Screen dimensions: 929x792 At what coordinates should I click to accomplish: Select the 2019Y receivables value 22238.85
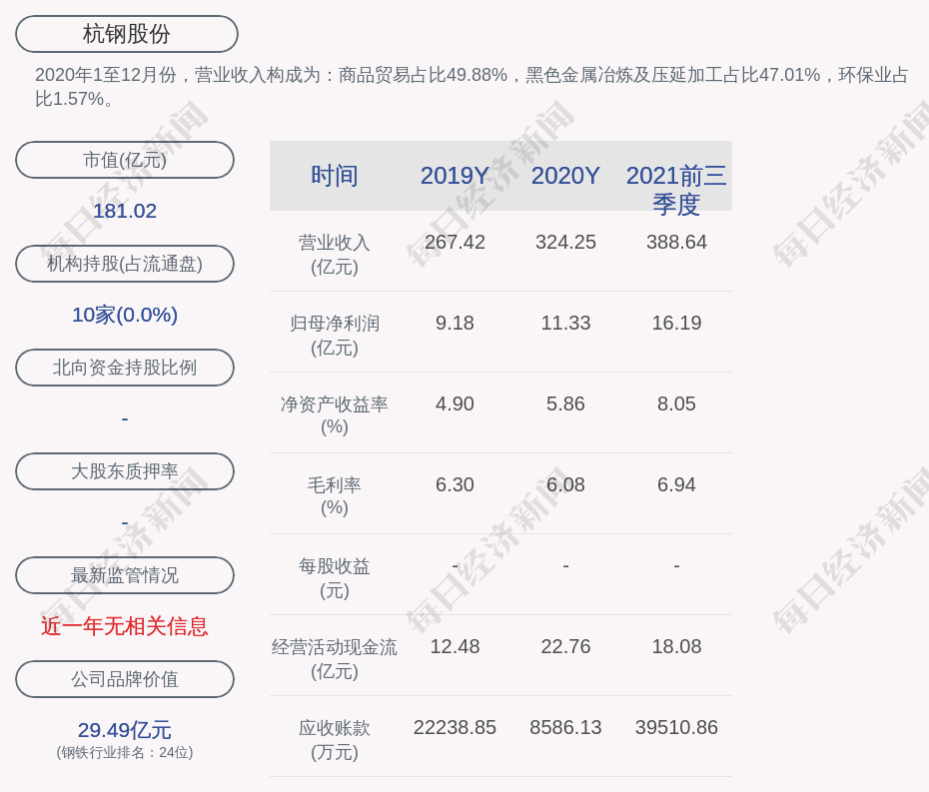click(x=456, y=727)
